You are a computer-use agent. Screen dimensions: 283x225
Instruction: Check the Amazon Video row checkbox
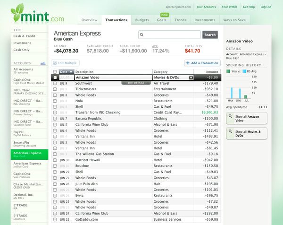[55, 78]
